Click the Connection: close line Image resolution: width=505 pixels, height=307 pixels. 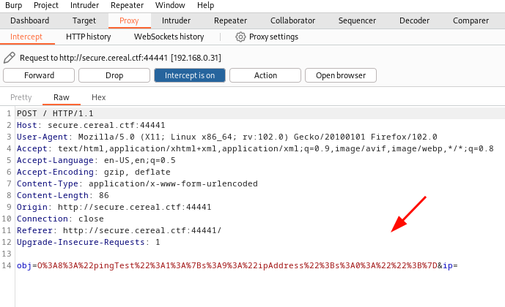pos(60,219)
